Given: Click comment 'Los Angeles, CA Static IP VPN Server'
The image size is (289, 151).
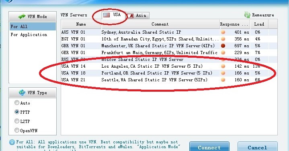Looking at the screenshot, I should pos(152,66).
